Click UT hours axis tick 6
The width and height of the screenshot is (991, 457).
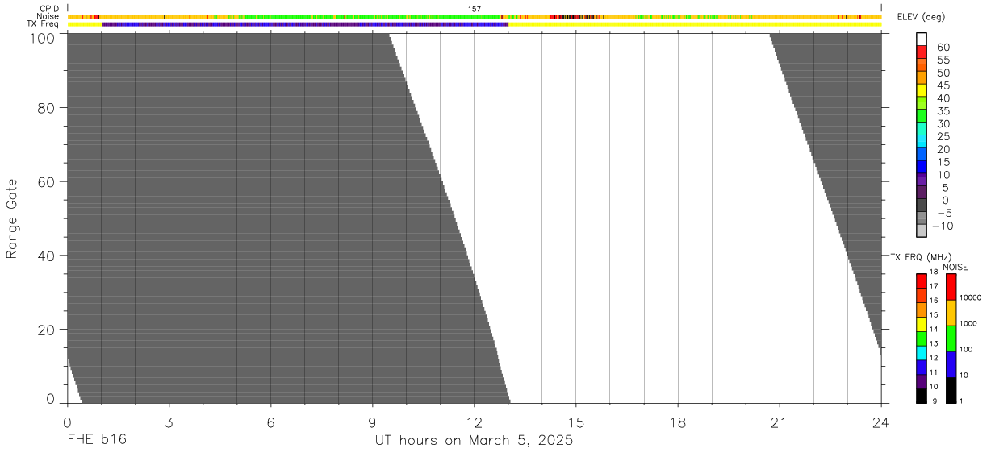pyautogui.click(x=270, y=422)
